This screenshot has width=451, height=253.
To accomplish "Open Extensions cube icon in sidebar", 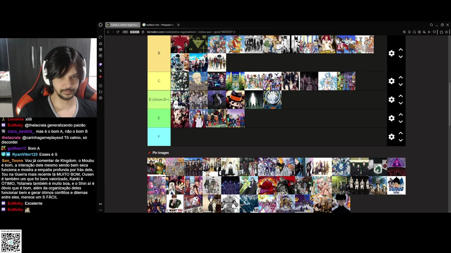I will 100,92.
